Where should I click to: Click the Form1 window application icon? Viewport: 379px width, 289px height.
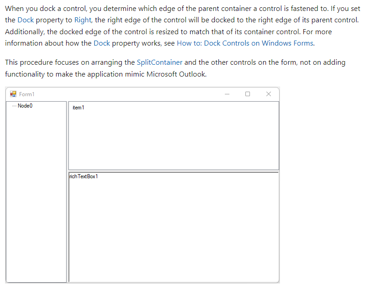pyautogui.click(x=12, y=94)
